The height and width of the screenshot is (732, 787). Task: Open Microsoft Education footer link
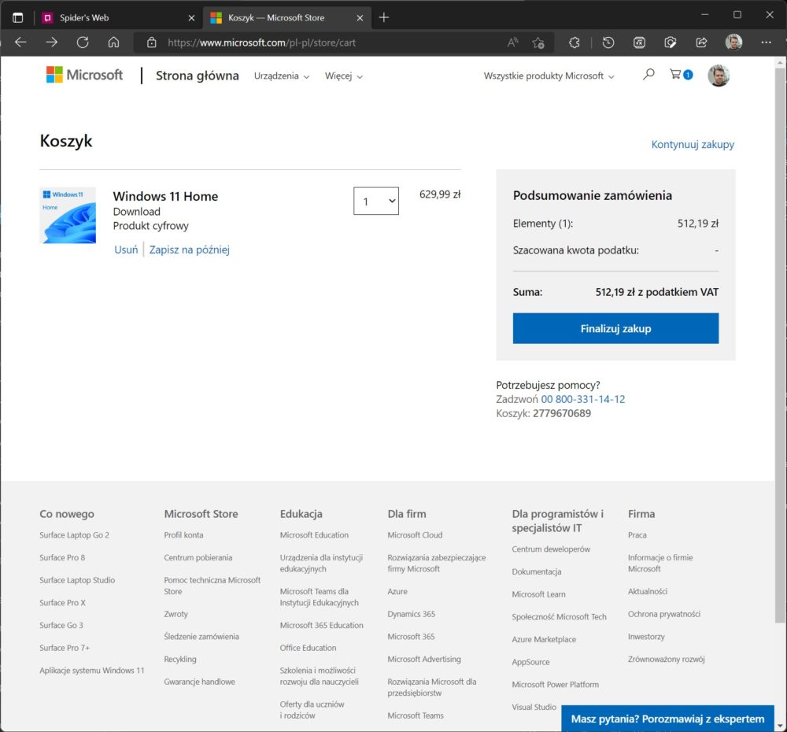(x=314, y=535)
